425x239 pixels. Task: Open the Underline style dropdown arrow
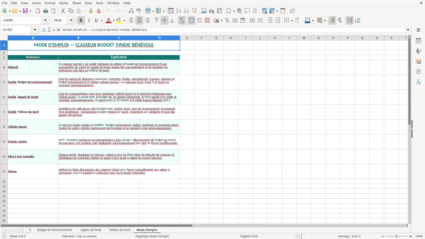pos(101,21)
